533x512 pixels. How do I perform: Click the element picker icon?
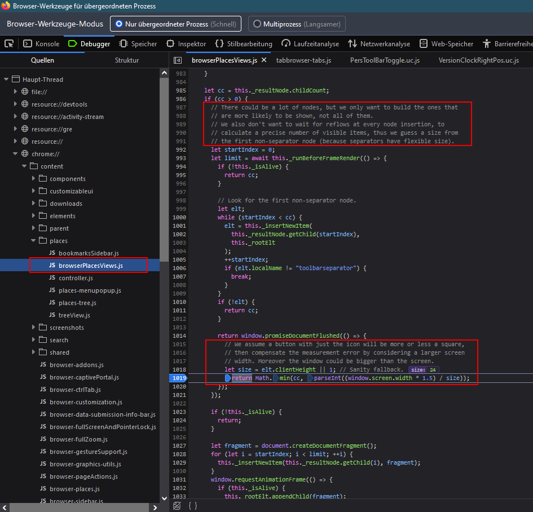pyautogui.click(x=9, y=43)
